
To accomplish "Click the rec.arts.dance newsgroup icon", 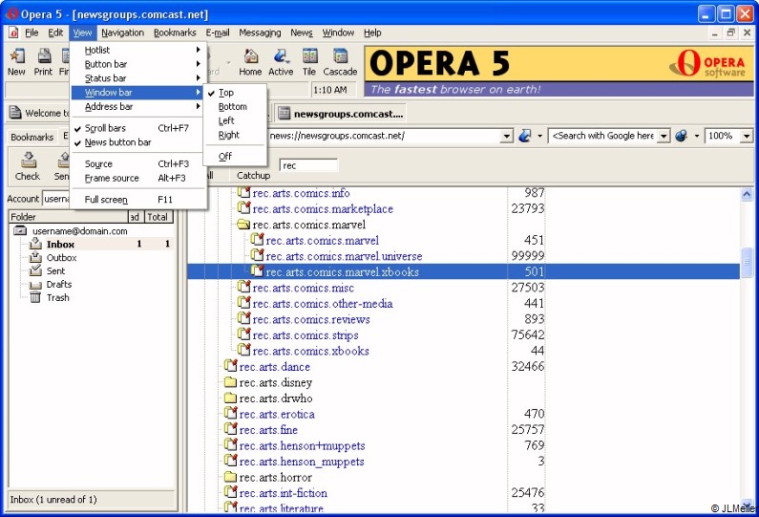I will 231,366.
